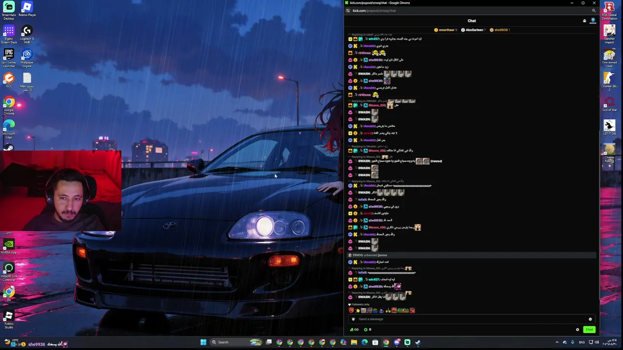The height and width of the screenshot is (350, 623).
Task: Open Logitech G HUB shortcut
Action: pos(27,35)
